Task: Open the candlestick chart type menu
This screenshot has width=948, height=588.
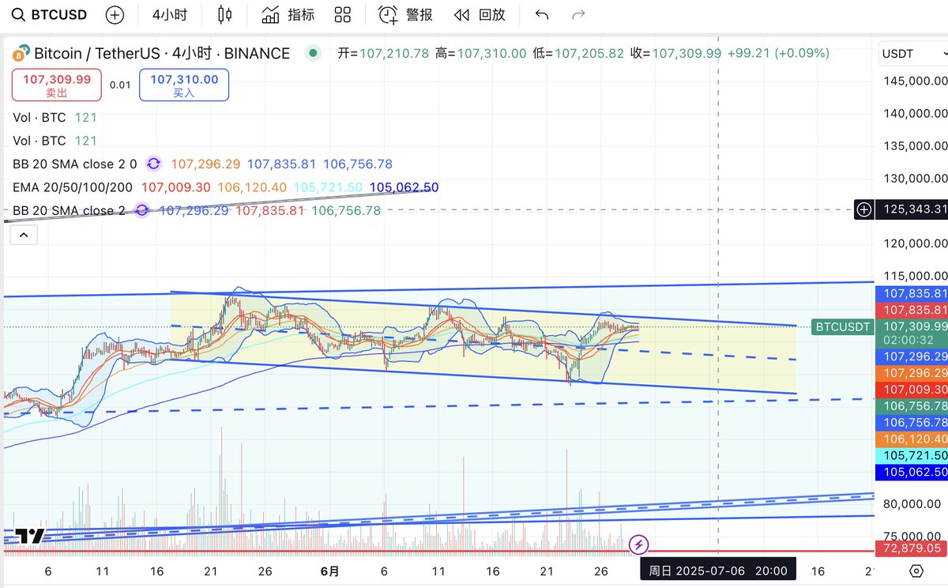Action: [x=225, y=14]
